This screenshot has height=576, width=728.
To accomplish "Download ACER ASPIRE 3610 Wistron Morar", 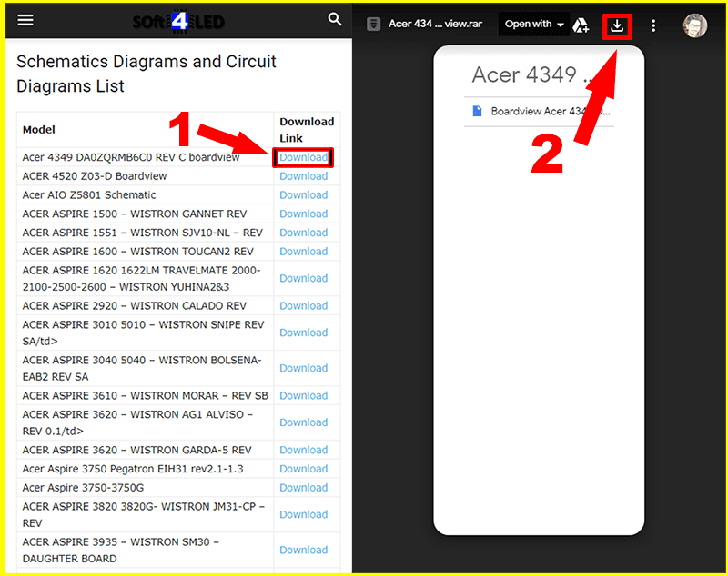I will click(x=303, y=396).
